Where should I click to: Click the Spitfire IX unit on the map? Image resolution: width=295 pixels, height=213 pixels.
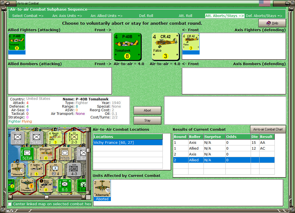tap(36, 170)
